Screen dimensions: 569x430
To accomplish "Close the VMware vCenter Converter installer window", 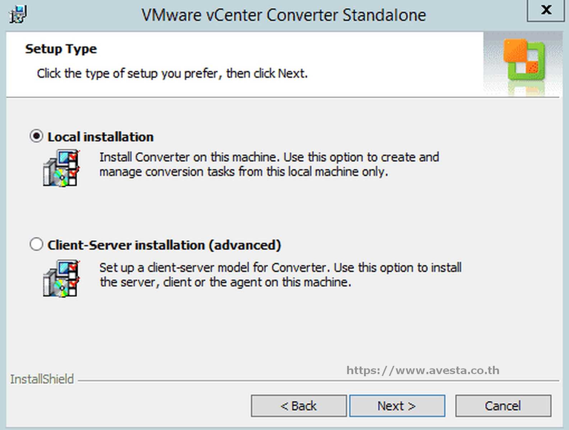I will tap(546, 10).
